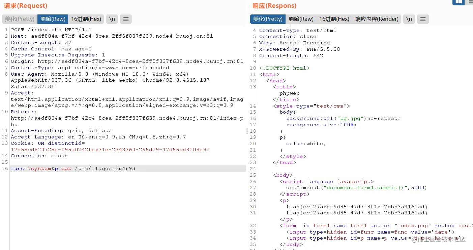Click the background-size:100% CSS line

coord(321,125)
